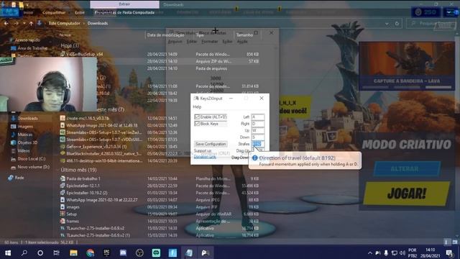This screenshot has width=460, height=259.
Task: Open File Explorer from the taskbar
Action: coord(73,253)
